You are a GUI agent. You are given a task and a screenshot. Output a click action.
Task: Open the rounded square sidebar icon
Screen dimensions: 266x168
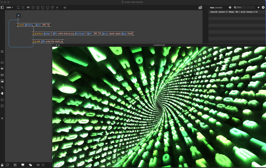pyautogui.click(x=2, y=106)
